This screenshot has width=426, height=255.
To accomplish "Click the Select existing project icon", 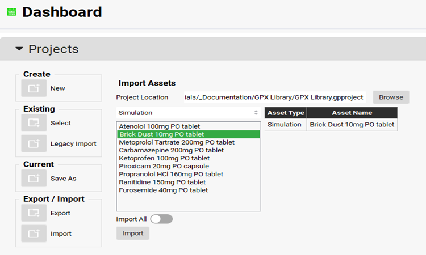I will (x=34, y=123).
